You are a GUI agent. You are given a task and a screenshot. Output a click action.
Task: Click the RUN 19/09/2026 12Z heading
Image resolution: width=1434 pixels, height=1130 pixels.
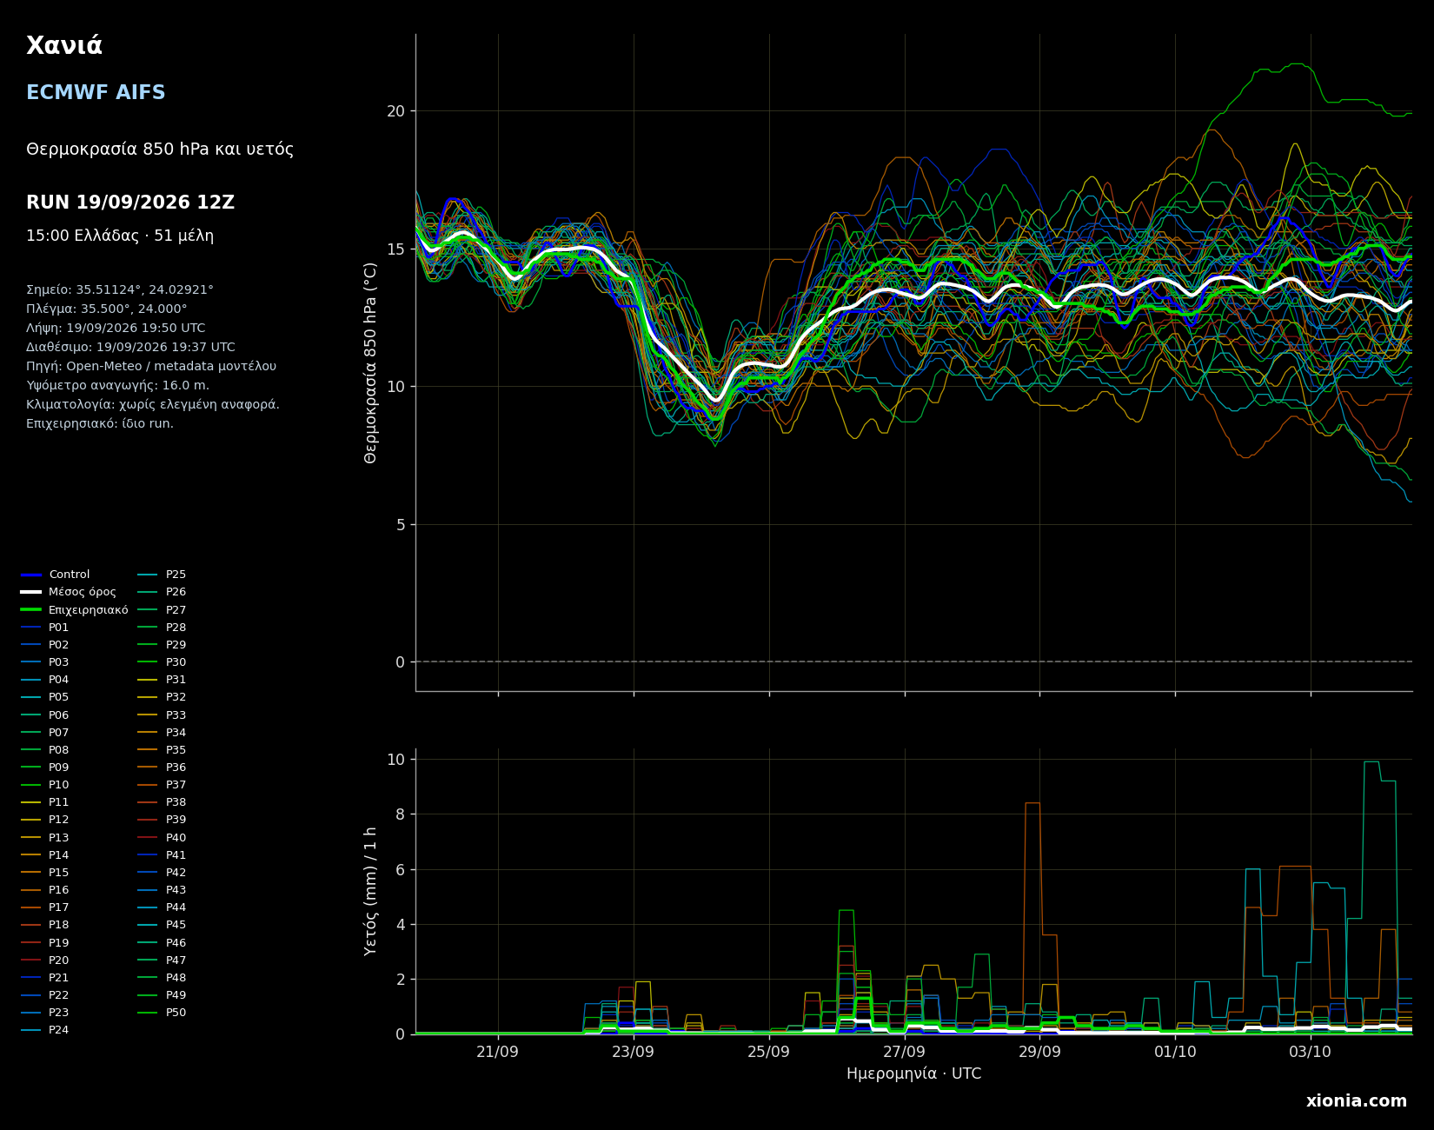[130, 203]
